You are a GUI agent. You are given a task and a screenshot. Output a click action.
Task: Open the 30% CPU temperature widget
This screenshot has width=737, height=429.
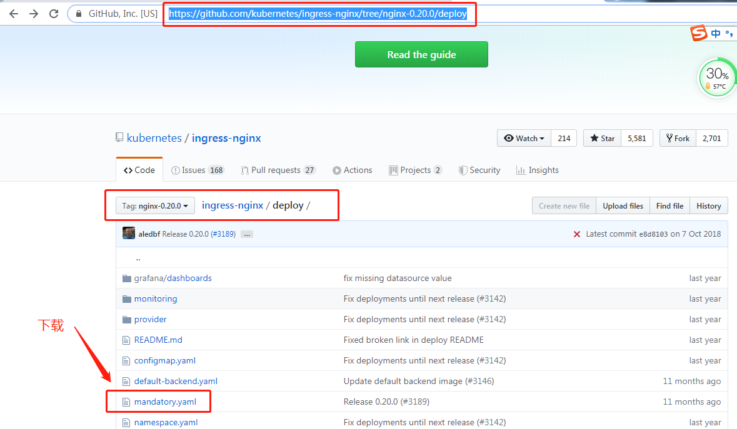tap(717, 78)
